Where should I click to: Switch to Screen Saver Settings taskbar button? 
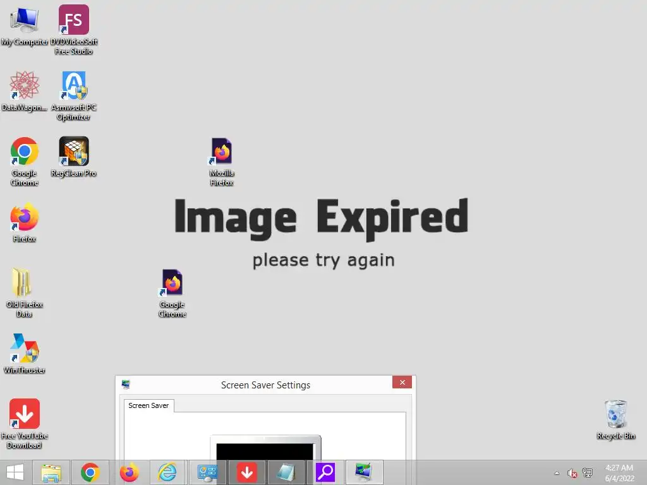[x=365, y=472]
